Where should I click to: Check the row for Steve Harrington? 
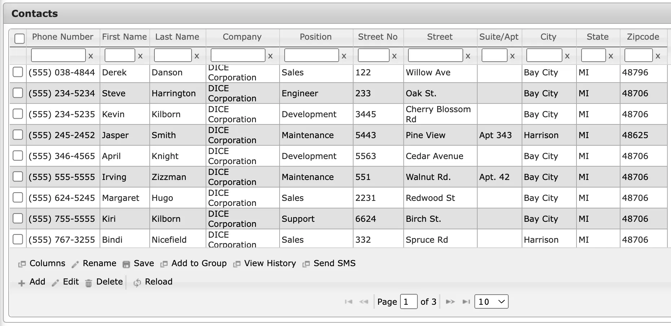pos(18,93)
